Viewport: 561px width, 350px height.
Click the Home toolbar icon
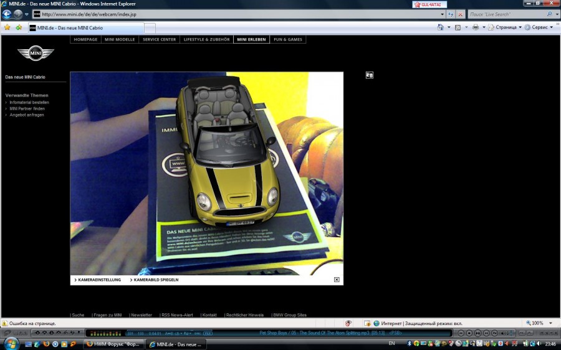(x=440, y=27)
